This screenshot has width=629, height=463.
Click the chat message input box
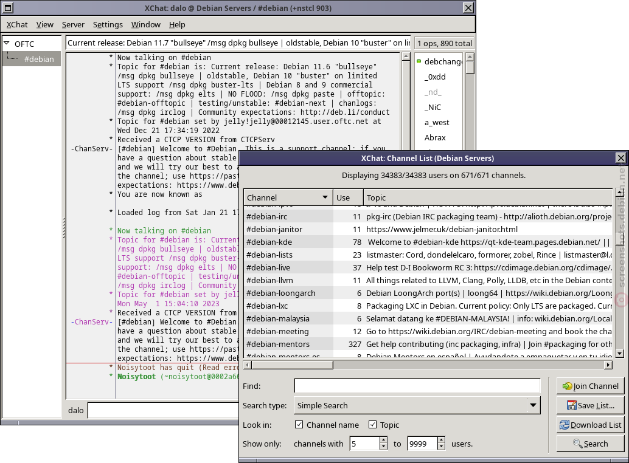point(163,410)
